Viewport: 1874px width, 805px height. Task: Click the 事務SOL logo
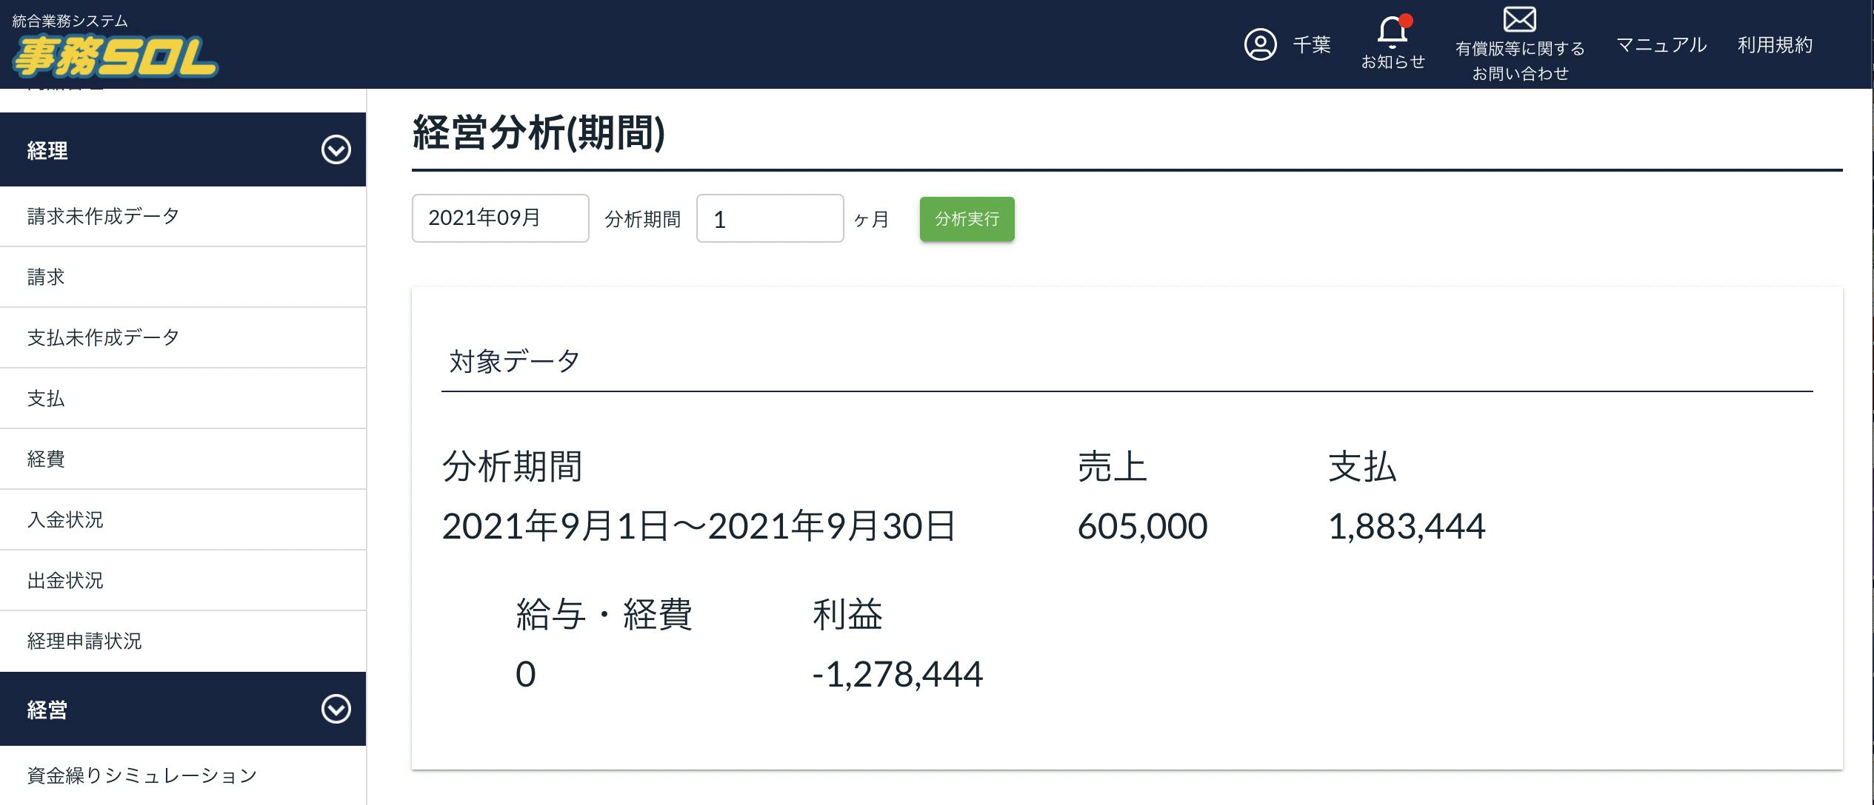coord(115,56)
